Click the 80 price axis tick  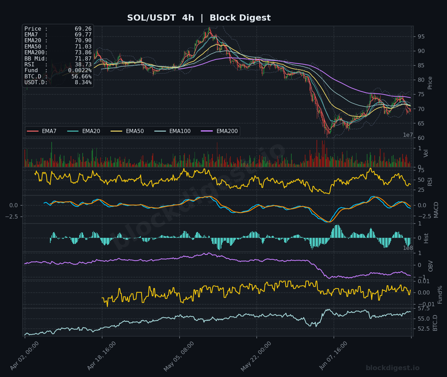click(x=421, y=80)
